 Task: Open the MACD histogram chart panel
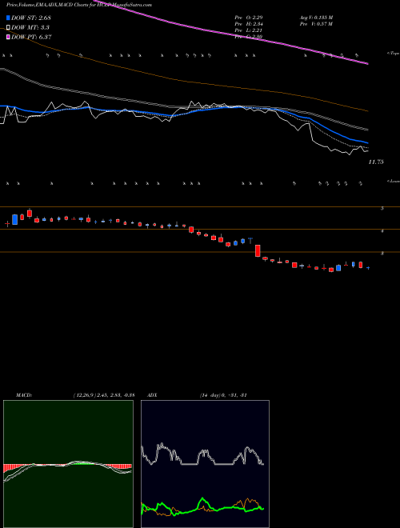point(68,464)
